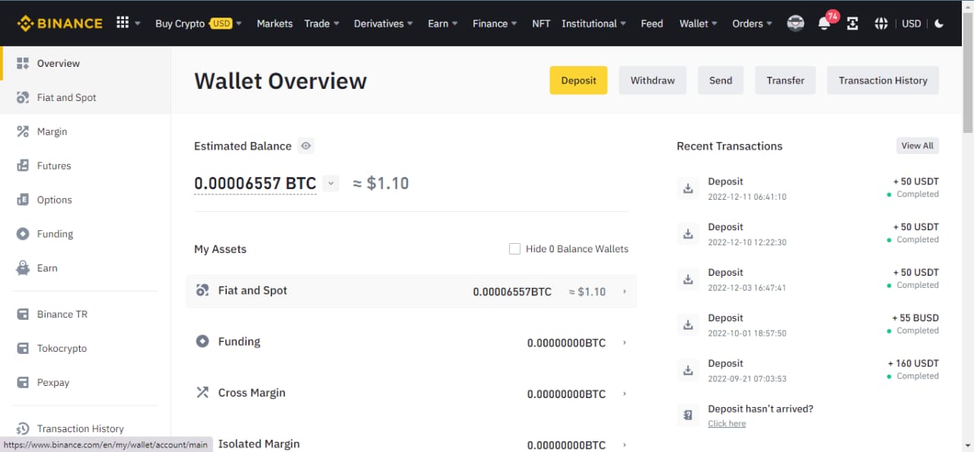Click the Transaction History sidebar icon
974x452 pixels.
click(x=23, y=428)
